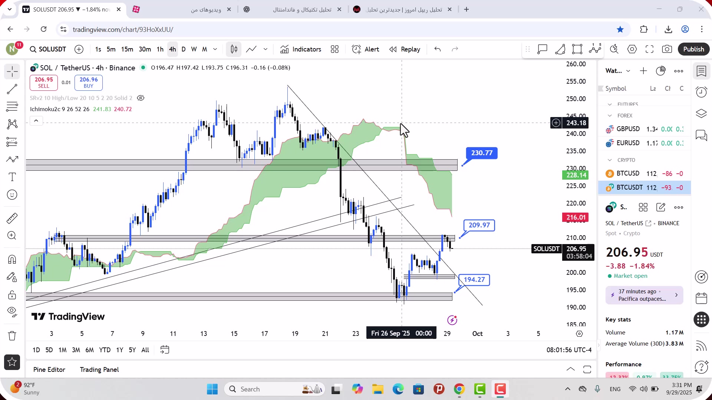Open the Alerts panel clock icon
Screen dimensions: 712x400
coord(701,92)
